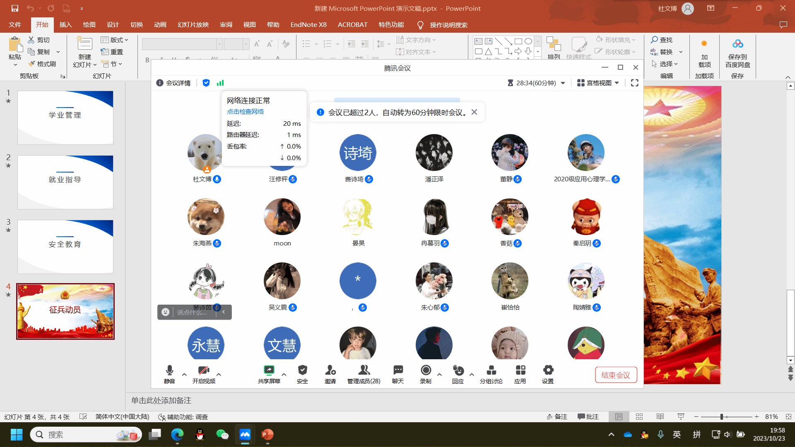Expand microphone options arrow next to 静音

click(184, 374)
